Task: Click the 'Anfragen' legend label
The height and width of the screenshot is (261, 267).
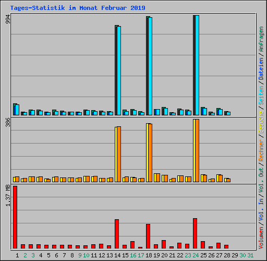Action: pyautogui.click(x=261, y=39)
